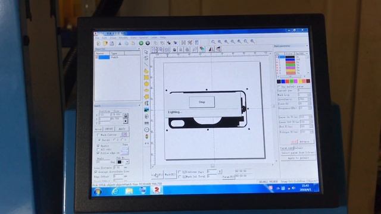Open the Laser menu

154,37
